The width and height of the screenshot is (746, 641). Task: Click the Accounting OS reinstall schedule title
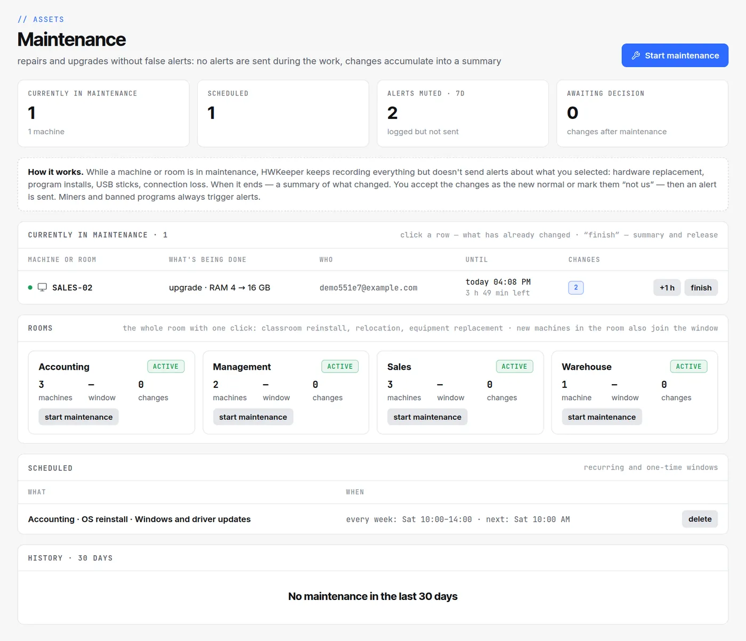[x=139, y=519]
